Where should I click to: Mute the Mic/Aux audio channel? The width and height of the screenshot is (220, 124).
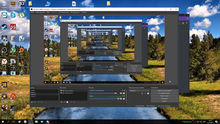121,99
